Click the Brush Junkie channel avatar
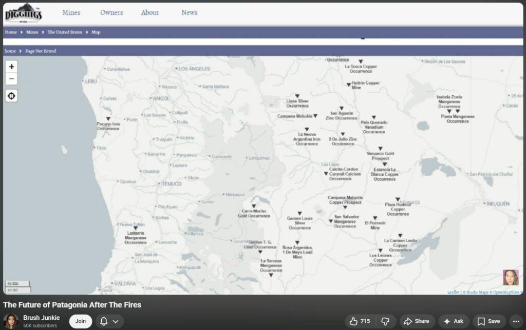 (x=11, y=321)
